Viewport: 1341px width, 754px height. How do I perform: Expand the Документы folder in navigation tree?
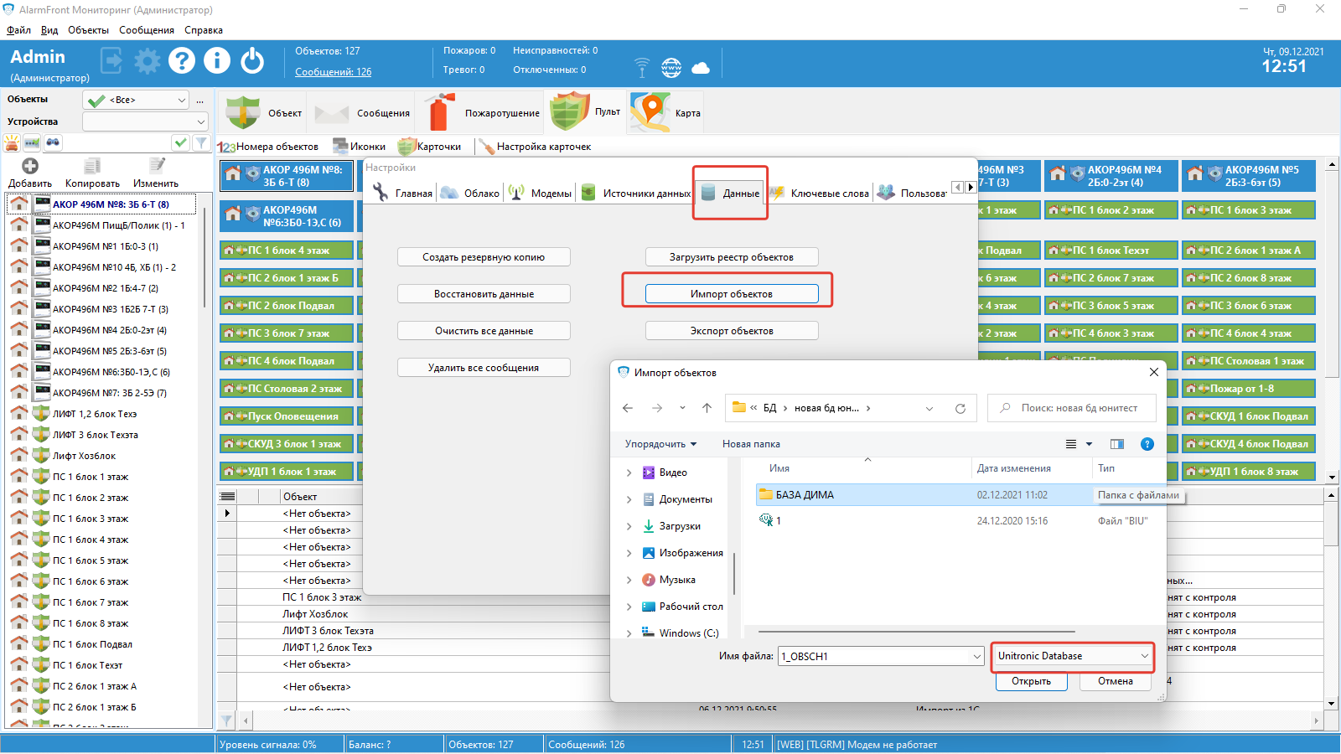point(629,499)
